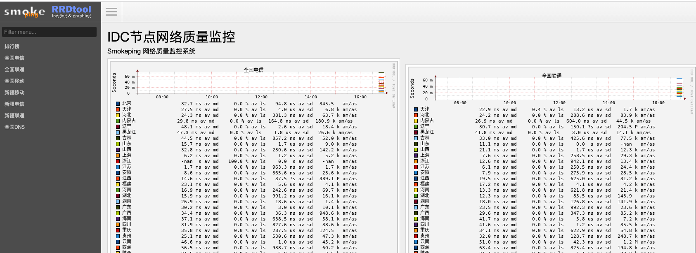This screenshot has width=696, height=253.
Task: Open the RRDtool logo link
Action: [71, 12]
